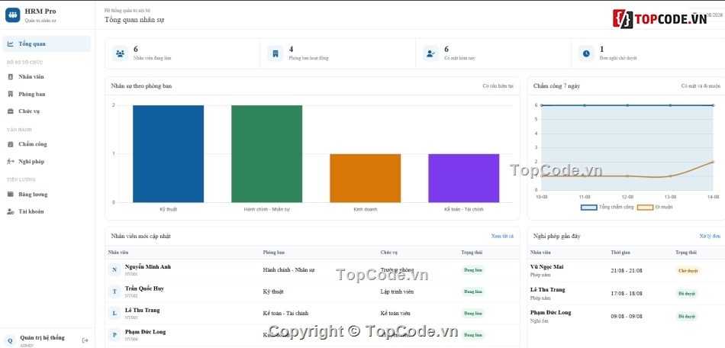Click the Có mặt hôm nay user-check icon

click(x=431, y=53)
